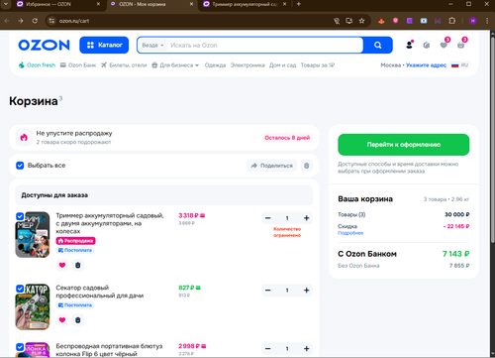Open Триммер аккумуляторный садовый product title

[110, 223]
